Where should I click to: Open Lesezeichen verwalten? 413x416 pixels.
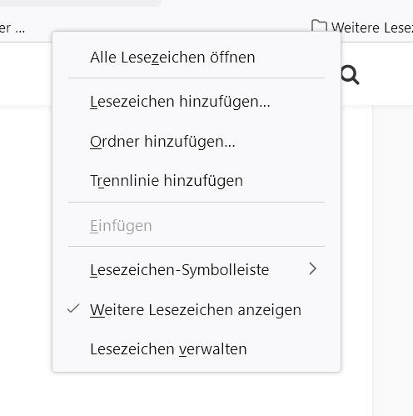click(x=197, y=349)
